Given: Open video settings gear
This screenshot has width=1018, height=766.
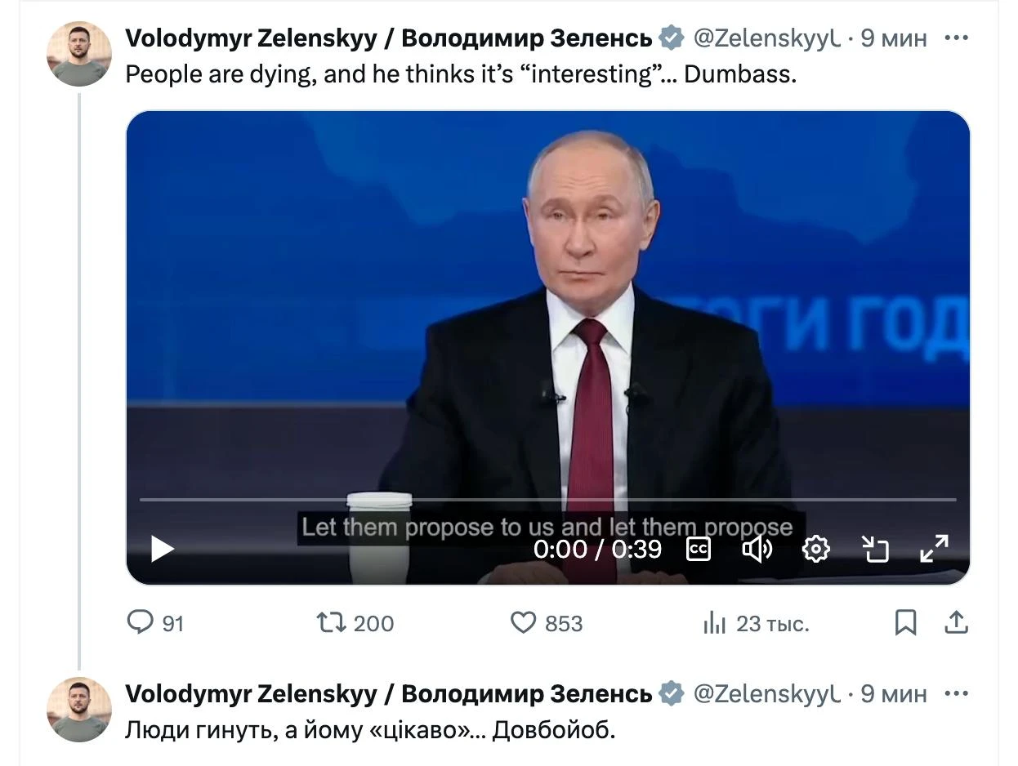Looking at the screenshot, I should (x=815, y=549).
